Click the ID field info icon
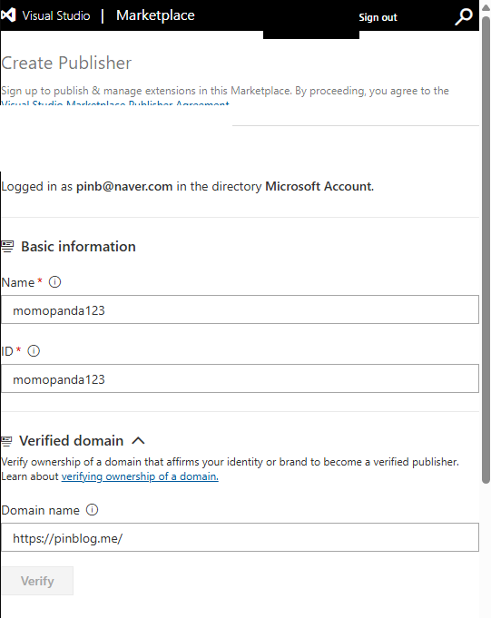This screenshot has height=618, width=491. tap(34, 351)
